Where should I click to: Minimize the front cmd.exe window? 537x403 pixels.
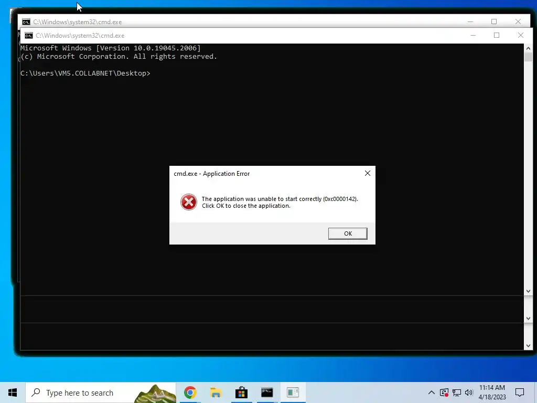click(x=473, y=35)
